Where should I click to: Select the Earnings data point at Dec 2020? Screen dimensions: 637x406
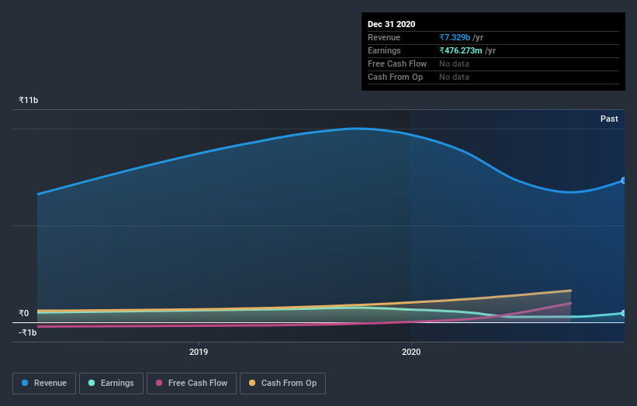coord(624,313)
